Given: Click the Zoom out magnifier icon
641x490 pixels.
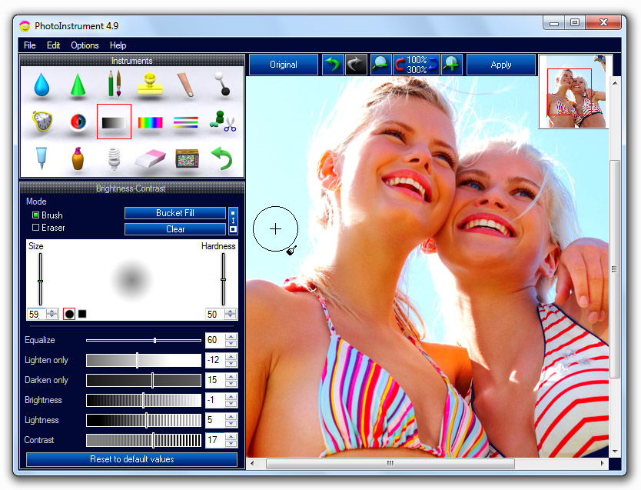Looking at the screenshot, I should pyautogui.click(x=380, y=65).
